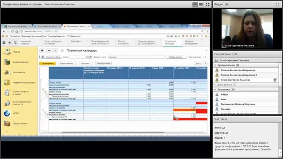Click Выбрать вариант button near Сформировать

67,64
